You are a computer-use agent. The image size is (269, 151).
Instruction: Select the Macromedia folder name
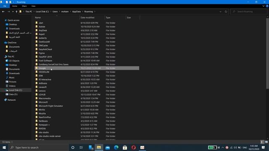pyautogui.click(x=45, y=99)
